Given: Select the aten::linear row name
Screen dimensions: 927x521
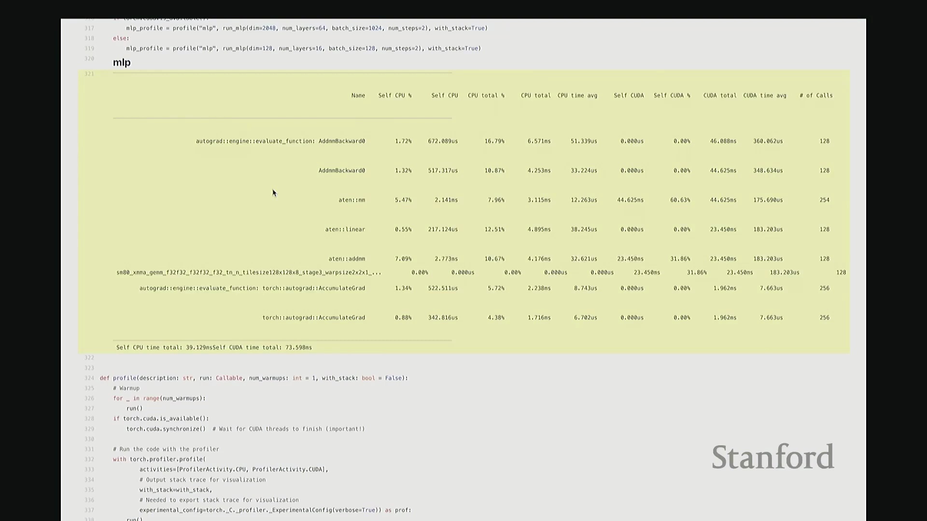Looking at the screenshot, I should pyautogui.click(x=345, y=229).
